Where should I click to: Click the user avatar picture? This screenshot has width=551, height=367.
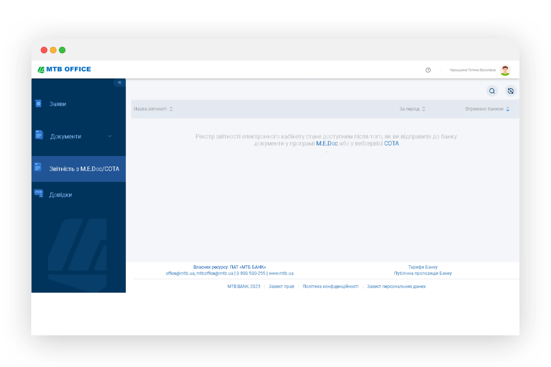[x=505, y=70]
